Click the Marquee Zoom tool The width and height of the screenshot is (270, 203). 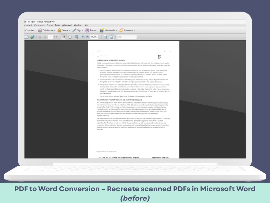tap(76, 37)
